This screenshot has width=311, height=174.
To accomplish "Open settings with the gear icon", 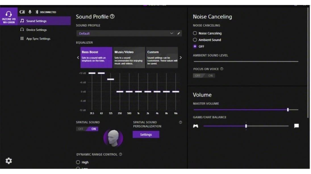I will point(8,161).
